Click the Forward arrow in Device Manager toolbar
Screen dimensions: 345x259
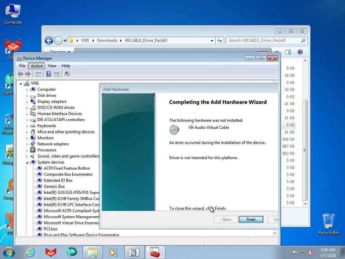[28, 74]
